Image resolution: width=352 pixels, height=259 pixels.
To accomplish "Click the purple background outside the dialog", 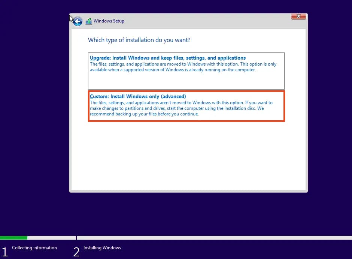I will [34, 112].
